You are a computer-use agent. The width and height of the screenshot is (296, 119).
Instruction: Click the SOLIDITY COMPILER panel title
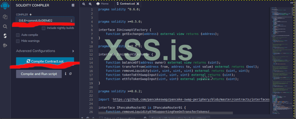tap(32, 5)
